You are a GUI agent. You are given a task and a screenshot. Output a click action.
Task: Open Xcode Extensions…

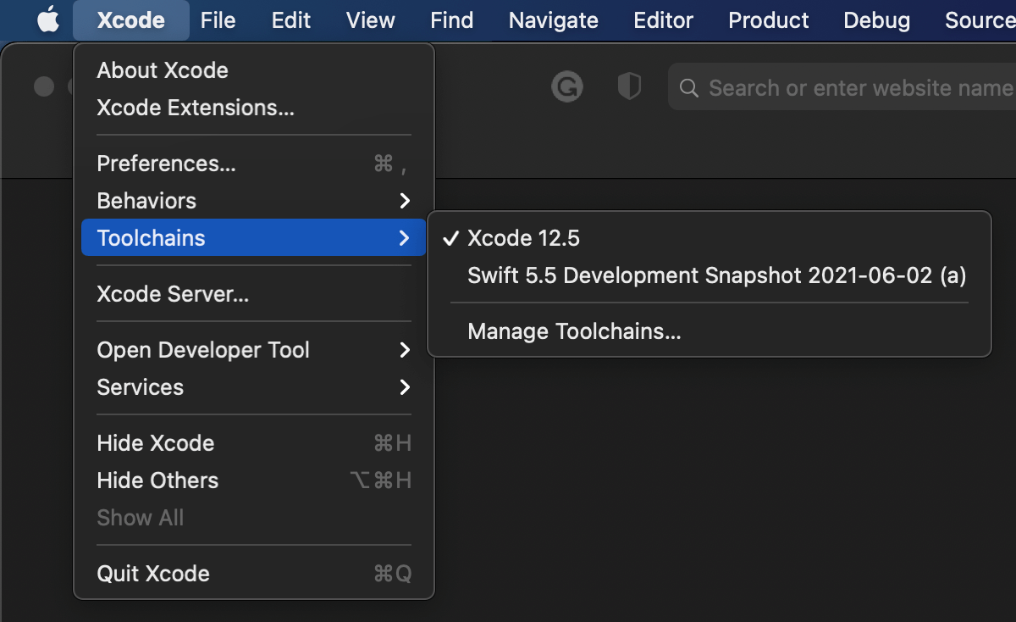(x=196, y=108)
